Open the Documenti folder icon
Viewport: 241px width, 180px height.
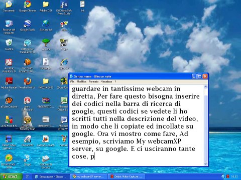[x=9, y=4]
